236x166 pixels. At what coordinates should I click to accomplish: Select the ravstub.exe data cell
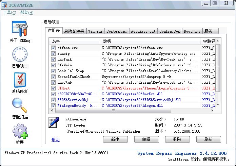point(149,82)
